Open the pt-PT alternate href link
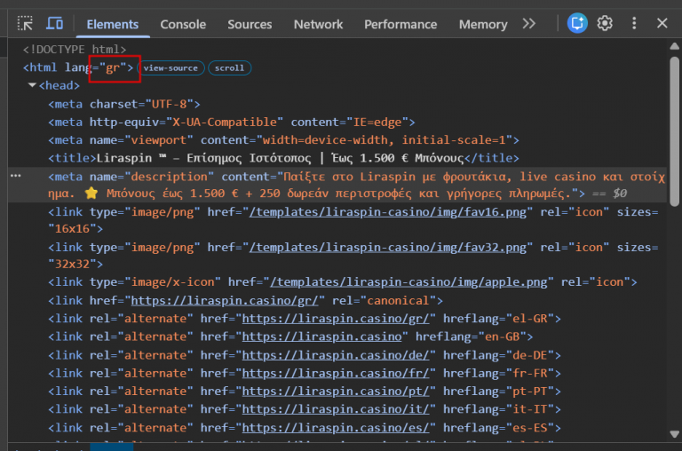Screen dimensions: 682x451 tap(336, 392)
